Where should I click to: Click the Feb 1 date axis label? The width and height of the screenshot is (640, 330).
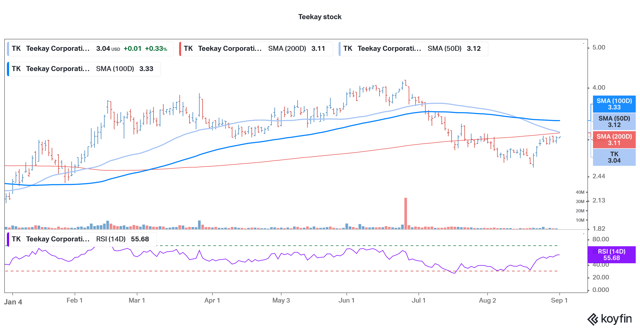pos(74,300)
